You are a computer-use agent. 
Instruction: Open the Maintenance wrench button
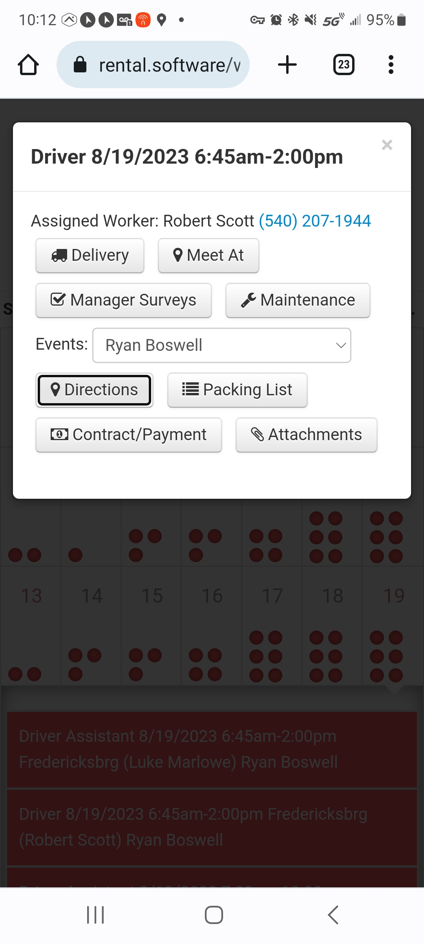point(298,300)
